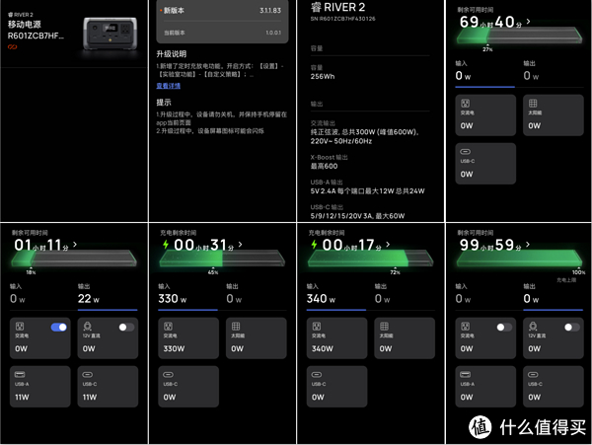Switch to 输入 tab in 69小时40分 screen
Image resolution: width=592 pixels, height=445 pixels.
(484, 71)
